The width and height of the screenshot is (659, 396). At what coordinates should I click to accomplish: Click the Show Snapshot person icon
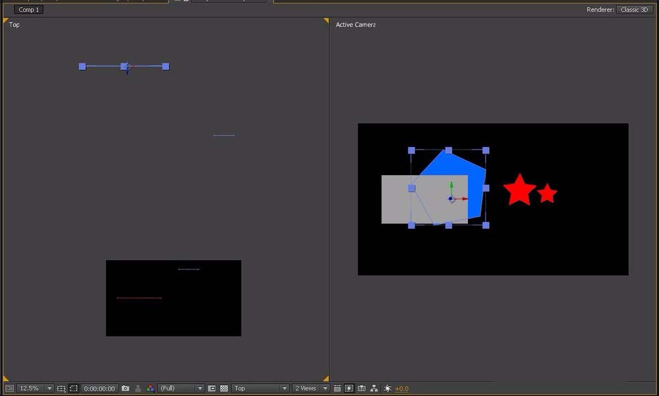click(138, 389)
